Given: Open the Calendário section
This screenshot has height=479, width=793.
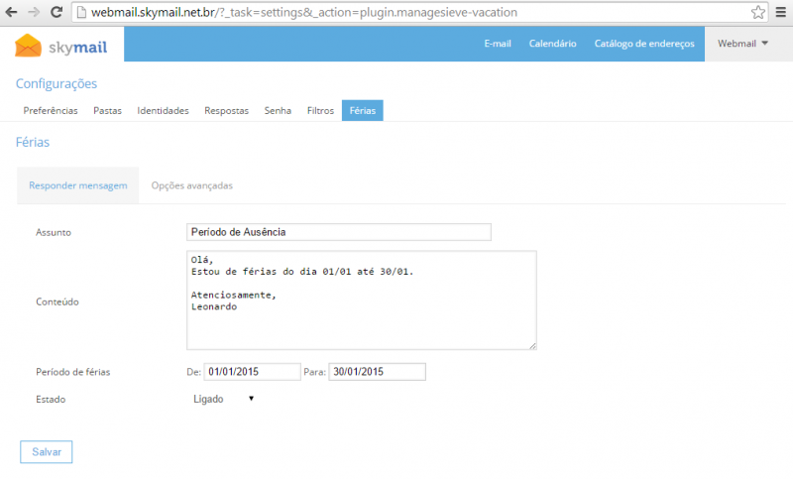Looking at the screenshot, I should (x=552, y=44).
